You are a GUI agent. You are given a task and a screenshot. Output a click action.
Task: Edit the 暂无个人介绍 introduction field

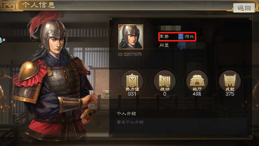tap(181, 127)
